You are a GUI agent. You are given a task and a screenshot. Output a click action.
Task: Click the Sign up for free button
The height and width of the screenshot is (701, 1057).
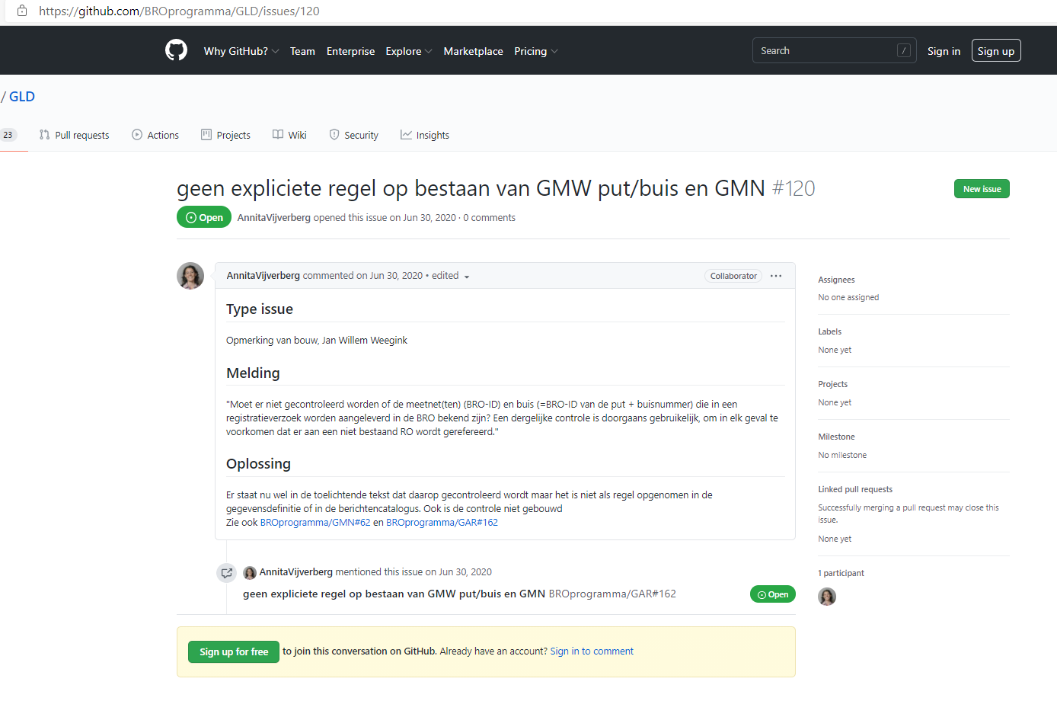pyautogui.click(x=234, y=651)
